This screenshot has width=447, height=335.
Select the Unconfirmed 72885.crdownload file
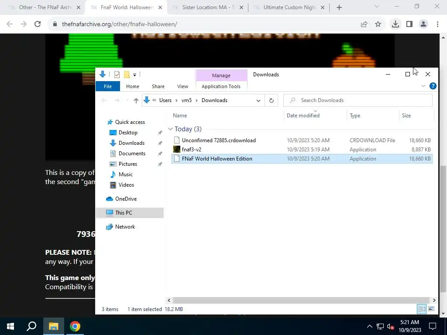302,140
